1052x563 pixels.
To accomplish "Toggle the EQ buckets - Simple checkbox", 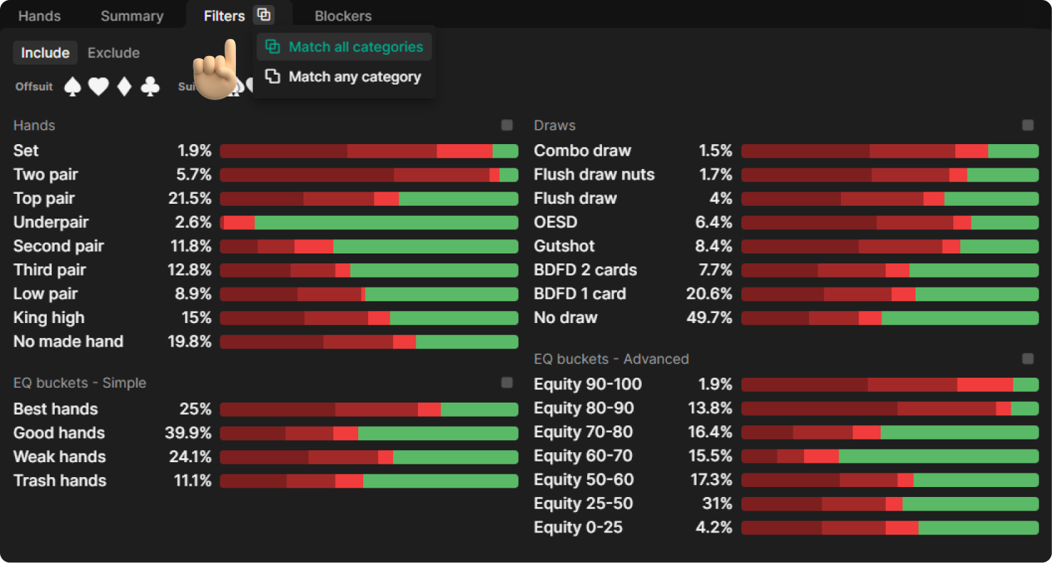I will (x=507, y=383).
